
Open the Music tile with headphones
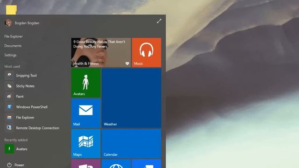[146, 52]
